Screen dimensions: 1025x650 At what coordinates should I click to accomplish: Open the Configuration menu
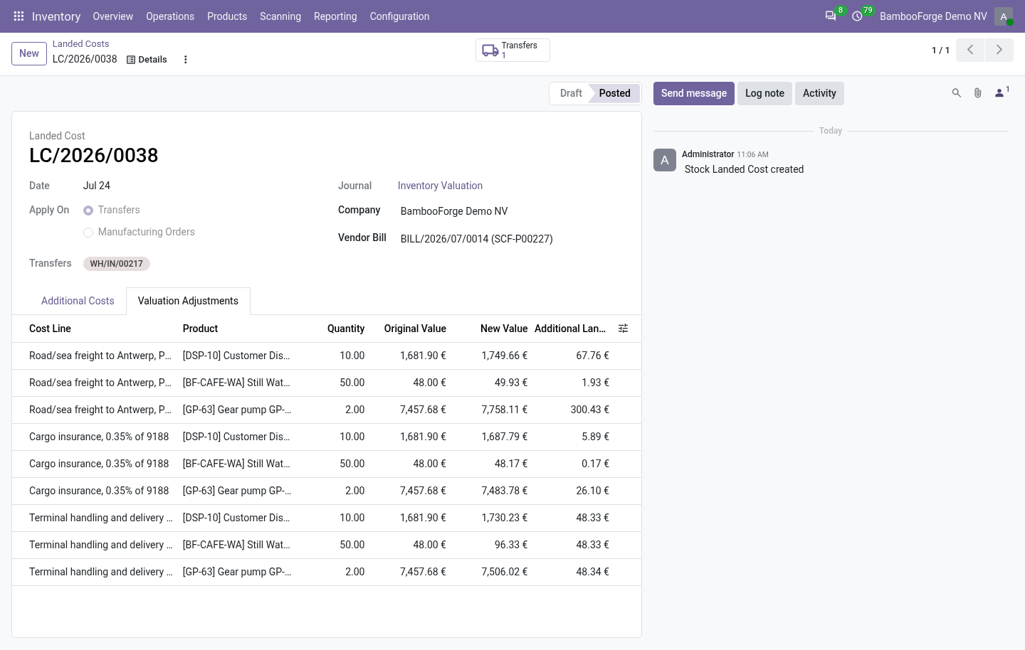click(399, 16)
